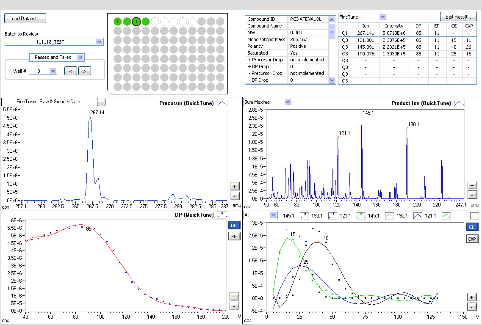
Task: Click green dotted legend for 121.1
Action: (x=361, y=216)
